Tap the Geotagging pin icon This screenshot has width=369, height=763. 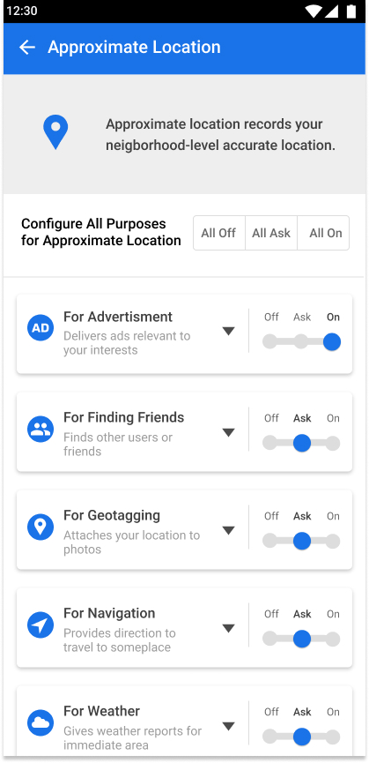41,527
